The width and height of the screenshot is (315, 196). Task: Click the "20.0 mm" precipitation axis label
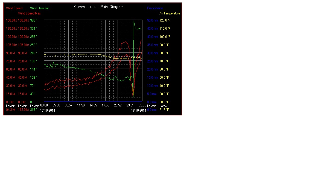(x=153, y=69)
